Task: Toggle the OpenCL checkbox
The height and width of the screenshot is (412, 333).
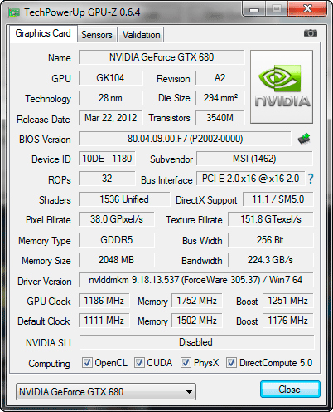Action: [x=87, y=362]
